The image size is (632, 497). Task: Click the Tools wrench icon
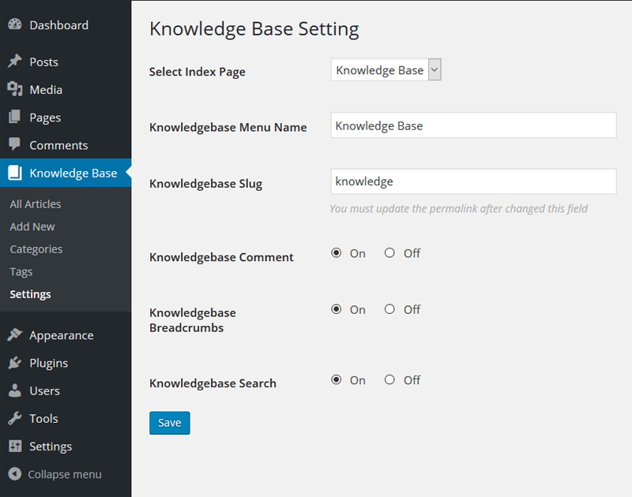15,418
